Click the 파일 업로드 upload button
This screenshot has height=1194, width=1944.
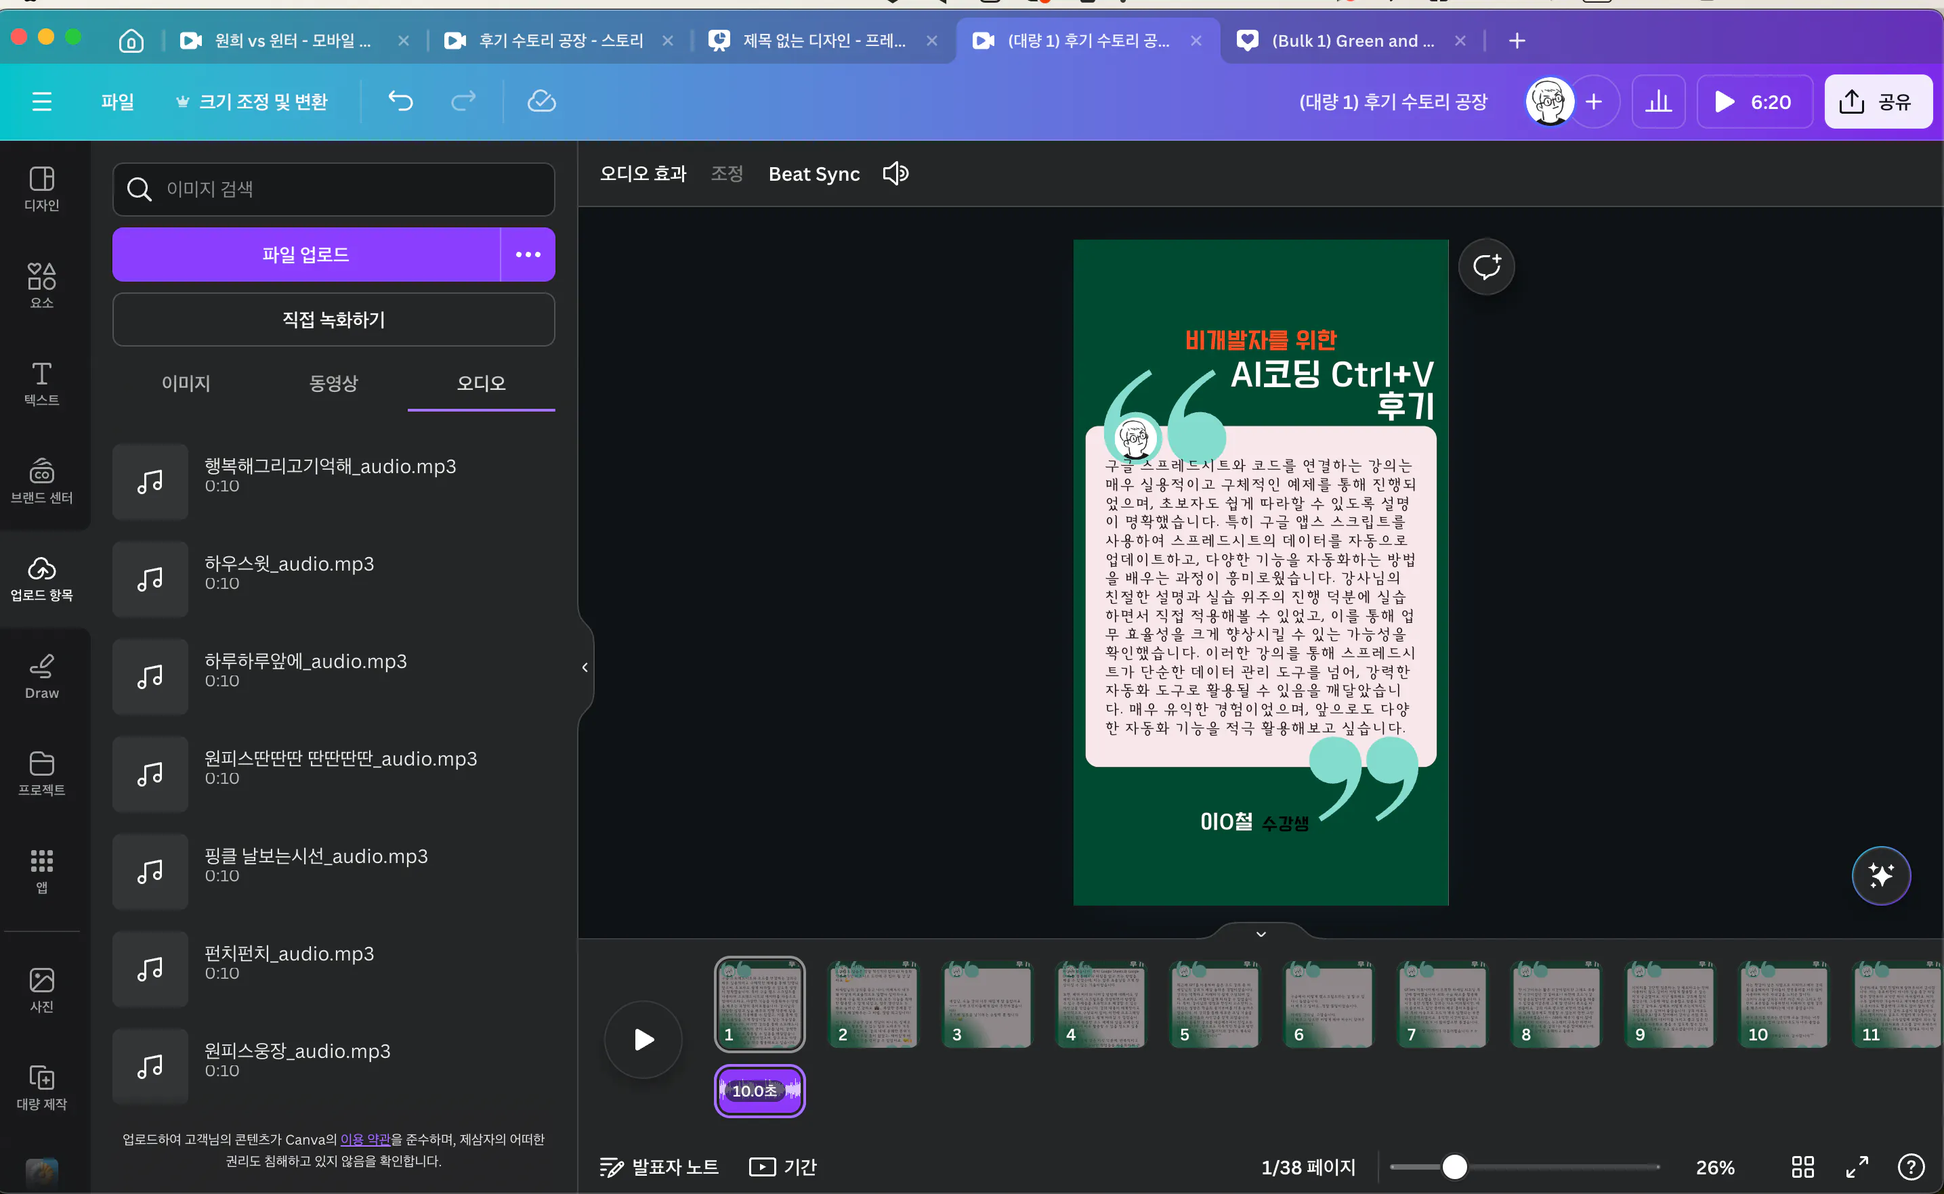[x=306, y=255]
